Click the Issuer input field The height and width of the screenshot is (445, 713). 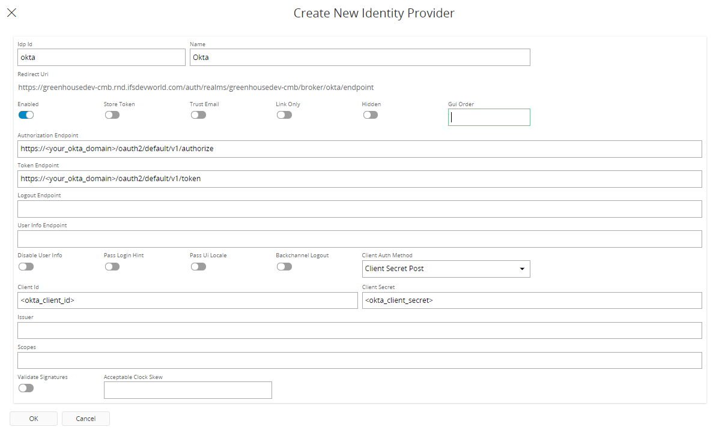360,330
